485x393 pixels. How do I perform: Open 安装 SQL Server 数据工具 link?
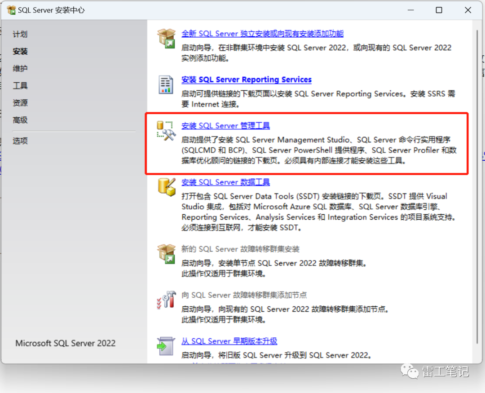[x=225, y=182]
